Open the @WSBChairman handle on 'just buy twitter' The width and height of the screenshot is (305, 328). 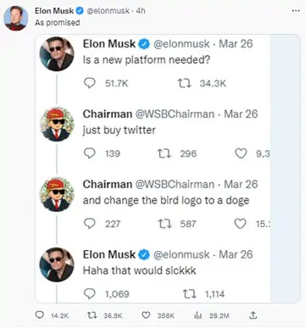(175, 114)
